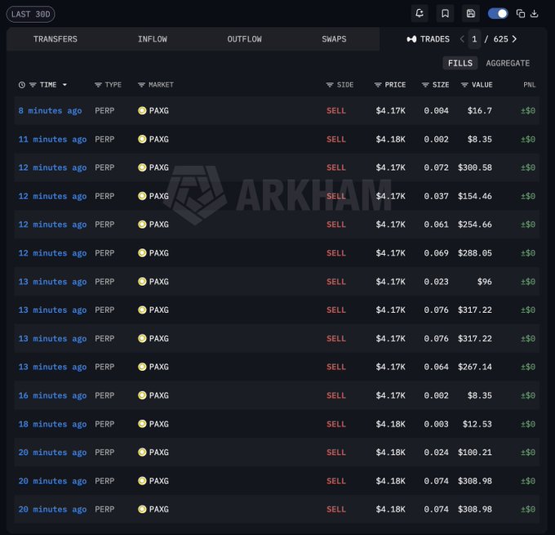Click the page number input showing 1
Image resolution: width=555 pixels, height=535 pixels.
(474, 39)
